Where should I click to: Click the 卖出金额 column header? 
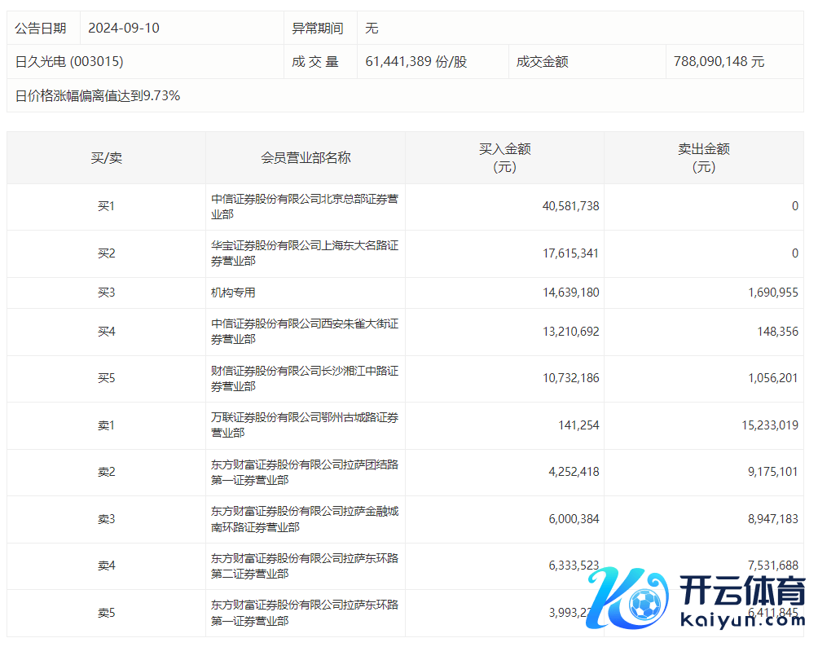point(703,158)
